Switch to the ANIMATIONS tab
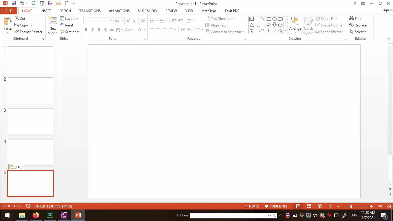Image resolution: width=393 pixels, height=221 pixels. [x=119, y=11]
